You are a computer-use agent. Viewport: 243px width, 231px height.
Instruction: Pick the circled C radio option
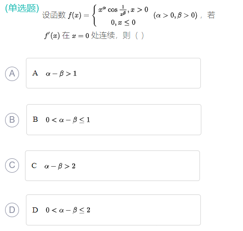pyautogui.click(x=12, y=165)
